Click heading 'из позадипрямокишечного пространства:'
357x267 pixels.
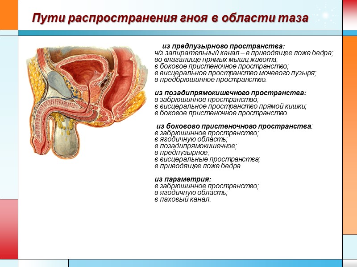pyautogui.click(x=230, y=93)
